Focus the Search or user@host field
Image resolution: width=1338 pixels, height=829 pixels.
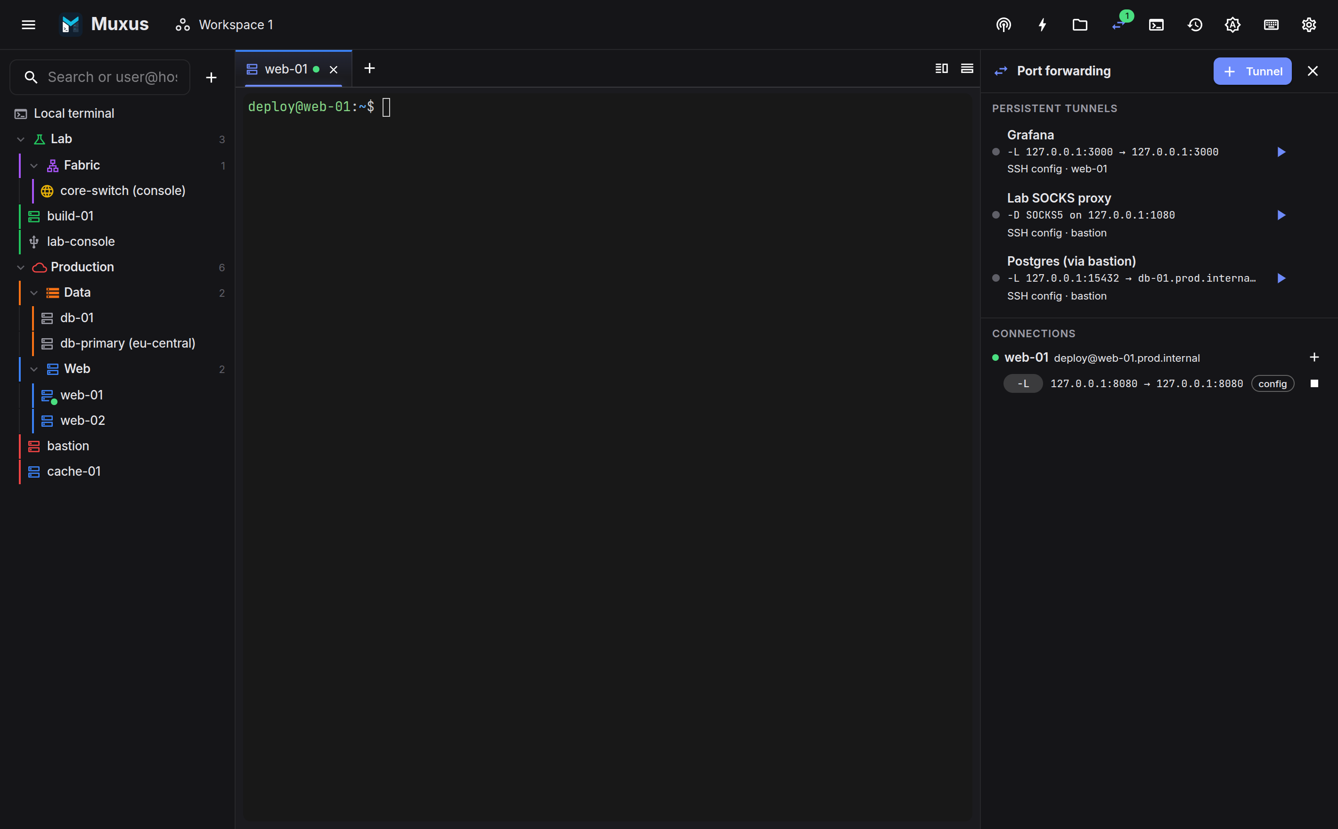(x=100, y=77)
